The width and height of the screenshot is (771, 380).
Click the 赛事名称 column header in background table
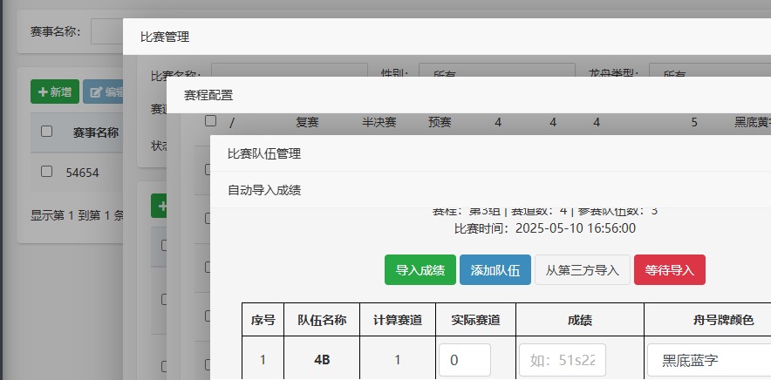[x=96, y=132]
